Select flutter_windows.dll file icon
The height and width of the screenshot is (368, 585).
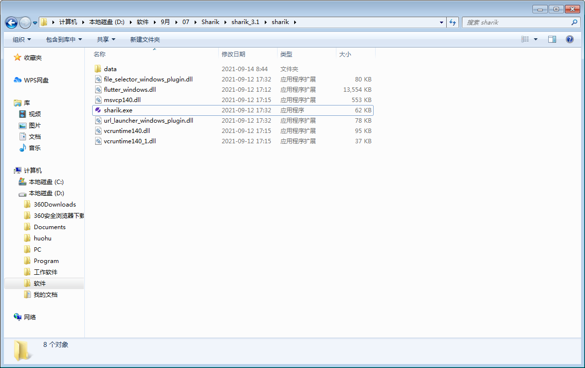tap(98, 90)
